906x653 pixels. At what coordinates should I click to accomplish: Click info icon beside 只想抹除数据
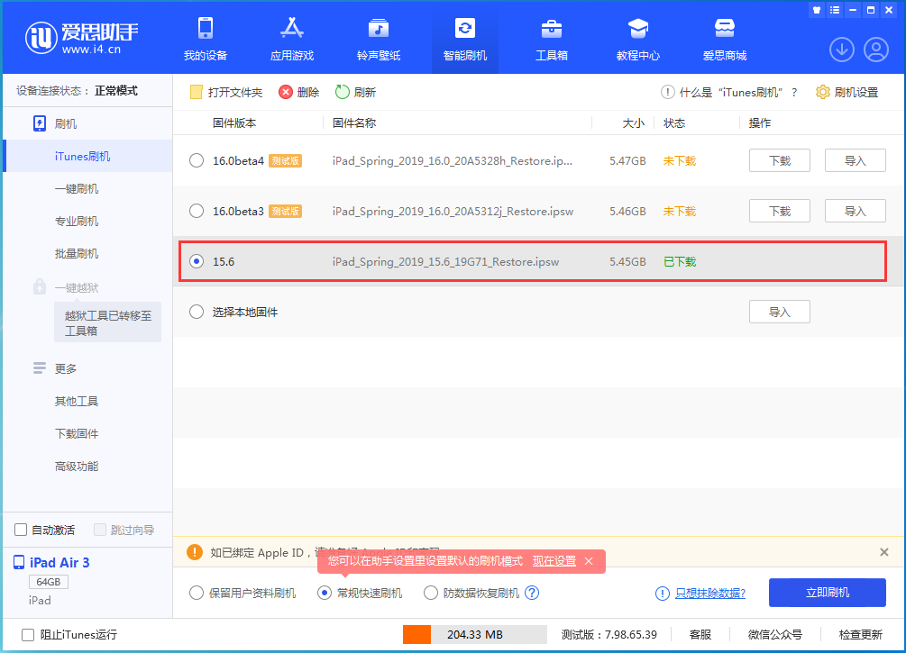(663, 594)
